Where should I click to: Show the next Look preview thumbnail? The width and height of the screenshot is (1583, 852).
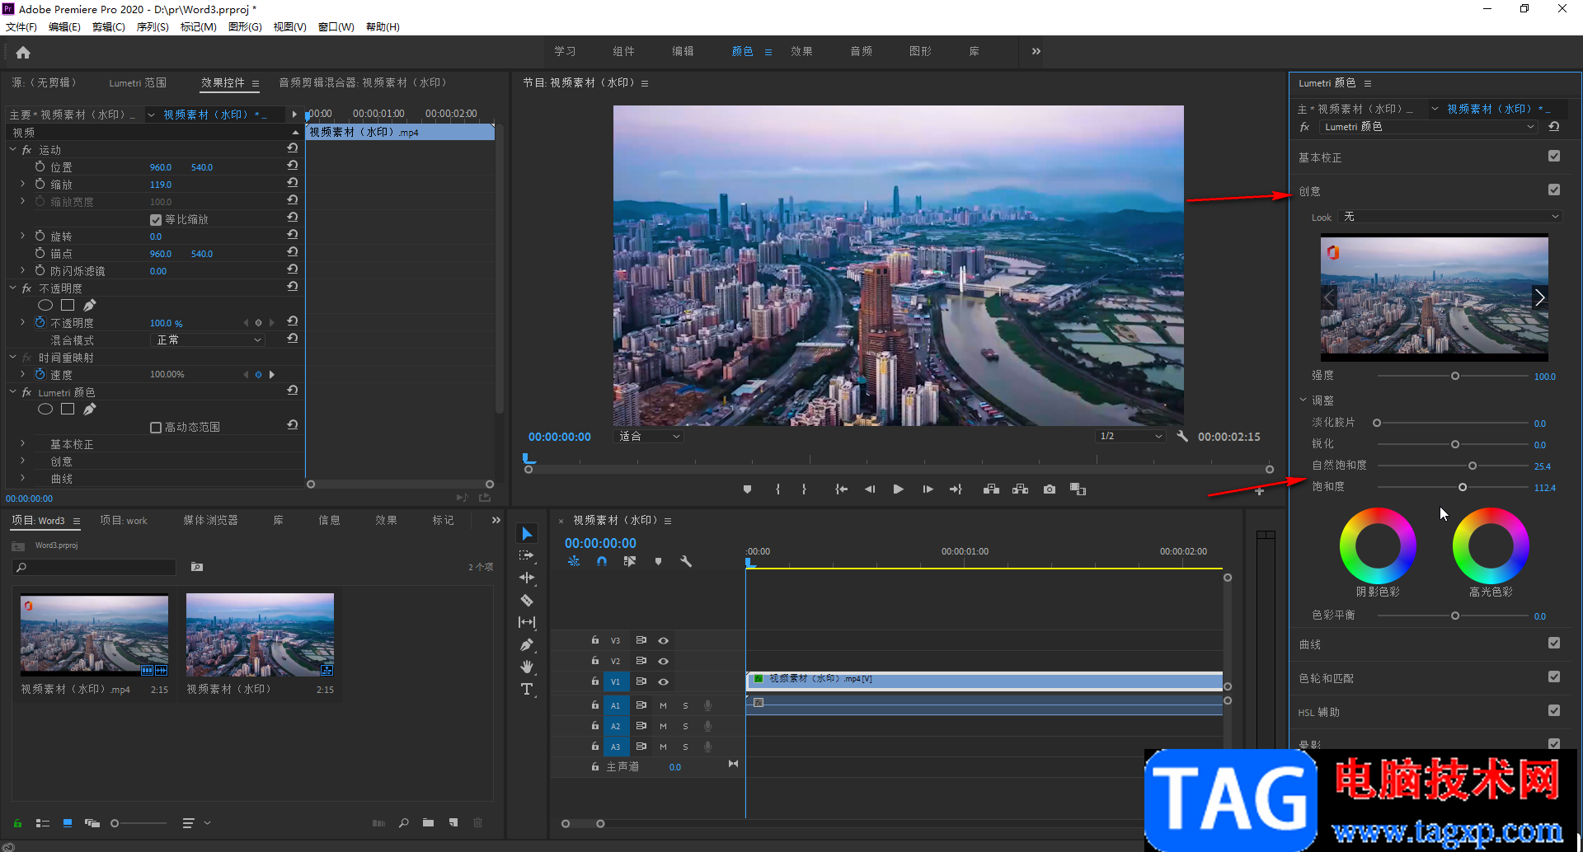click(1539, 297)
